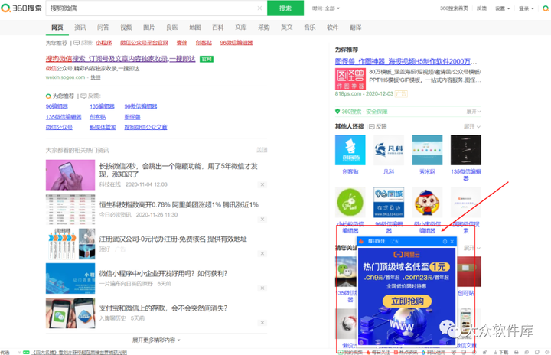Click 关闭 on the hot news section
This screenshot has height=355, width=551.
coord(262,150)
